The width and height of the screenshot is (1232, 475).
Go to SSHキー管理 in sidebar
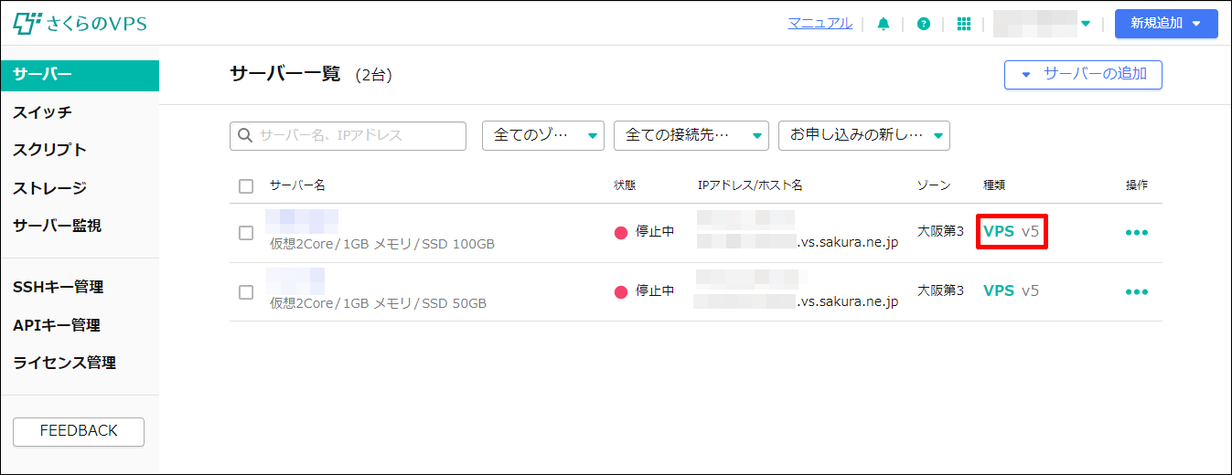tap(58, 287)
